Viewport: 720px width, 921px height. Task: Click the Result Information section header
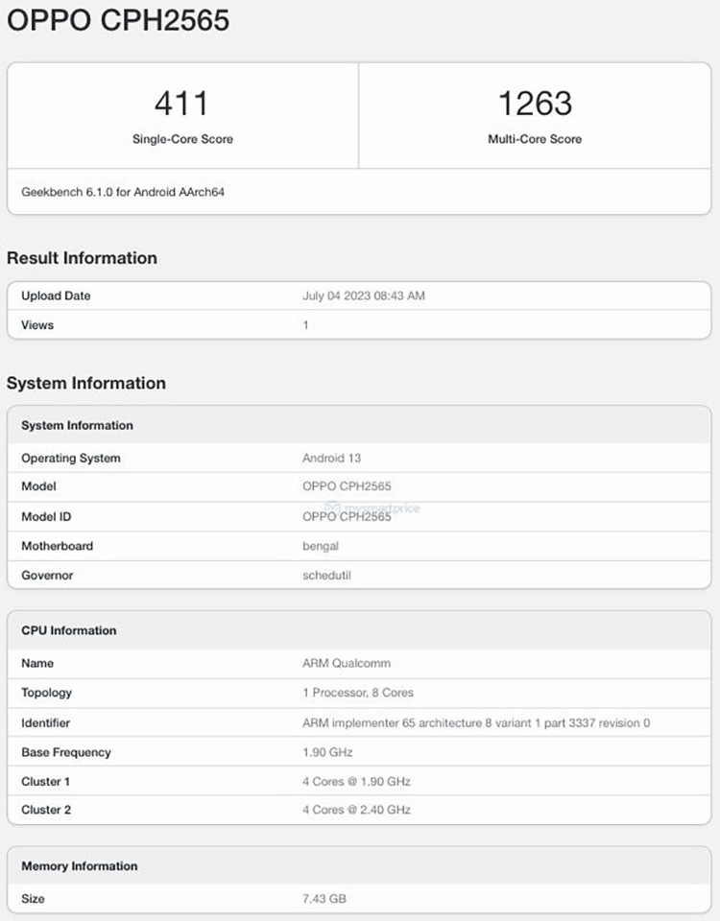[82, 258]
